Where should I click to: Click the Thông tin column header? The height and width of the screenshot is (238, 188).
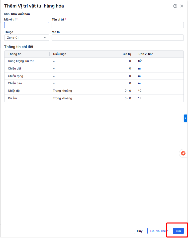(15, 54)
